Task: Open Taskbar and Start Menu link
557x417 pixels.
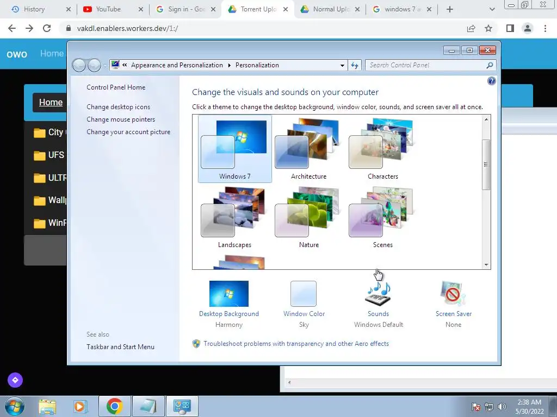Action: (x=120, y=347)
